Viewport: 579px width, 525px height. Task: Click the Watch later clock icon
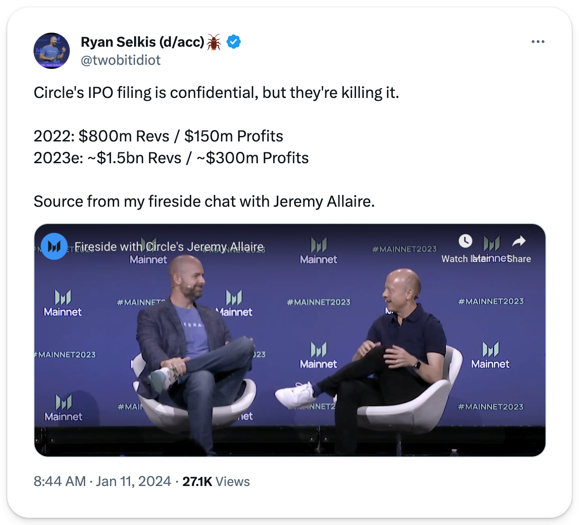(465, 241)
